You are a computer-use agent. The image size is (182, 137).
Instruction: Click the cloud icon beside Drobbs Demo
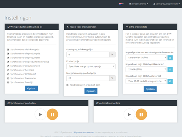coord(130,4)
